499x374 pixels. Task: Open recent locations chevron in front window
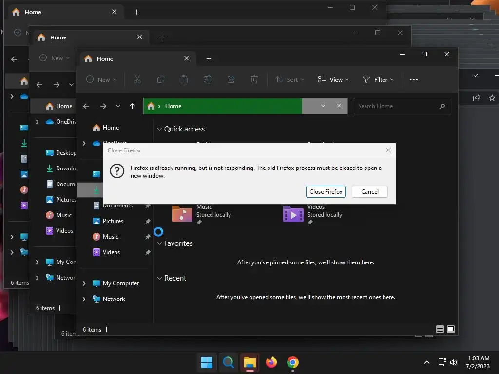point(118,106)
